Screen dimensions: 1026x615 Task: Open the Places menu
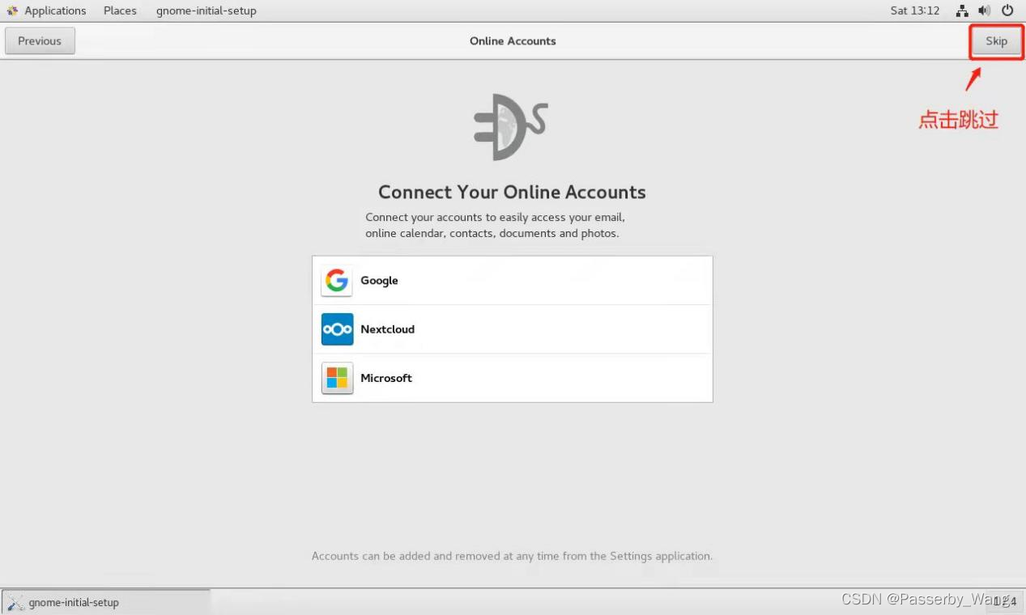(x=120, y=11)
